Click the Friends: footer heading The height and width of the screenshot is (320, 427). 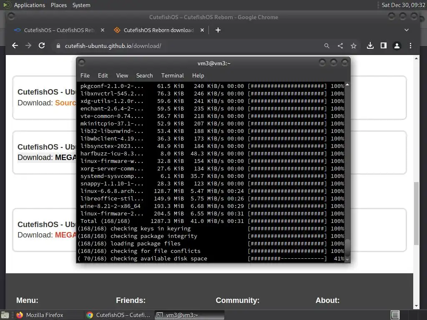131,300
